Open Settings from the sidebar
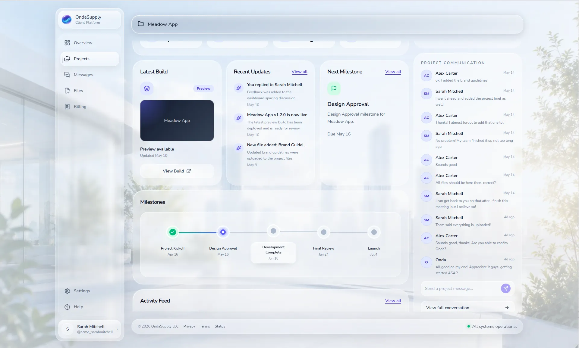Screen dimensions: 579x348 click(90, 291)
